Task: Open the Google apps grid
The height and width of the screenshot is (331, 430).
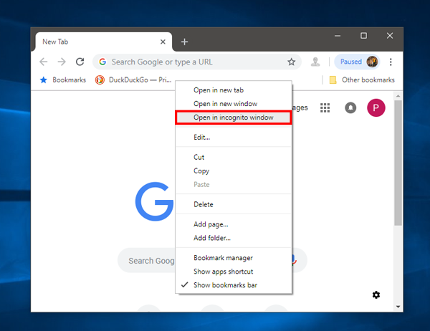Action: [x=325, y=107]
